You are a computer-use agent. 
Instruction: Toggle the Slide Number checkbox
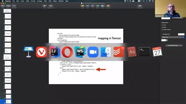162,29
